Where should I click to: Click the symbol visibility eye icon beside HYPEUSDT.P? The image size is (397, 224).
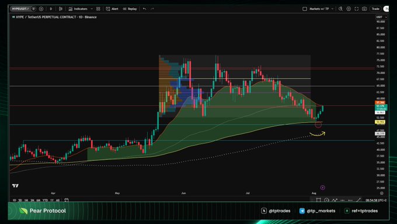33,9
